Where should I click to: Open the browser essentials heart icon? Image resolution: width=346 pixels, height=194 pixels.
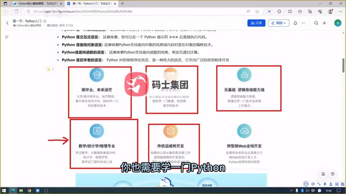pyautogui.click(x=320, y=11)
